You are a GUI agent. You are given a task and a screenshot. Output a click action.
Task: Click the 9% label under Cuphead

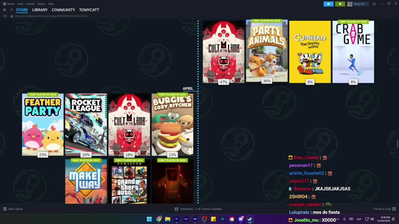click(x=310, y=82)
